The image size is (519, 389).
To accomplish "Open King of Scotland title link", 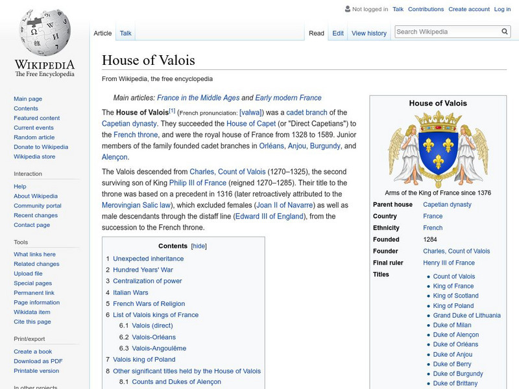I will pyautogui.click(x=456, y=296).
